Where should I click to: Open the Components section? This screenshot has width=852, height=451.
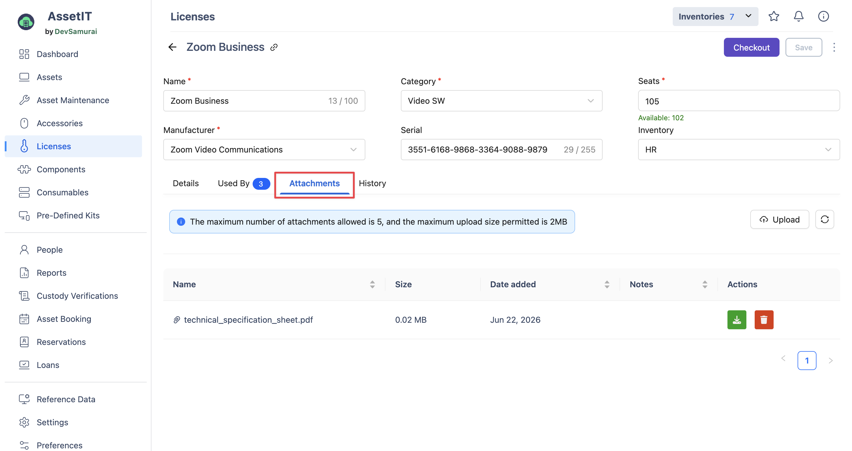tap(61, 169)
